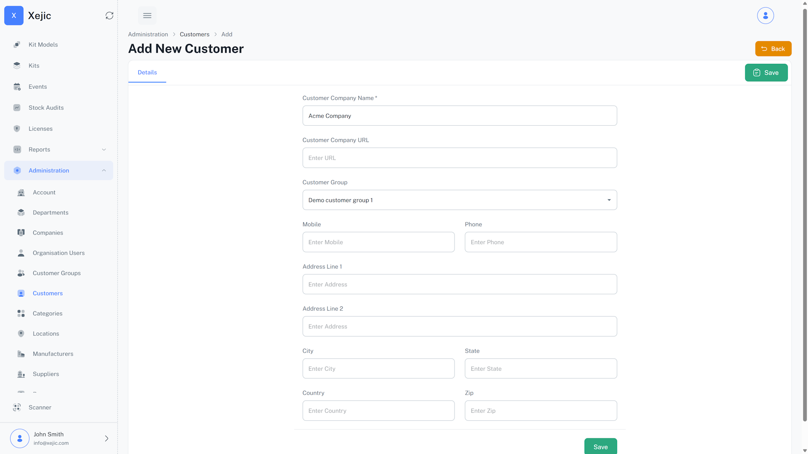Image resolution: width=808 pixels, height=454 pixels.
Task: Open Kit Models from sidebar
Action: [43, 45]
